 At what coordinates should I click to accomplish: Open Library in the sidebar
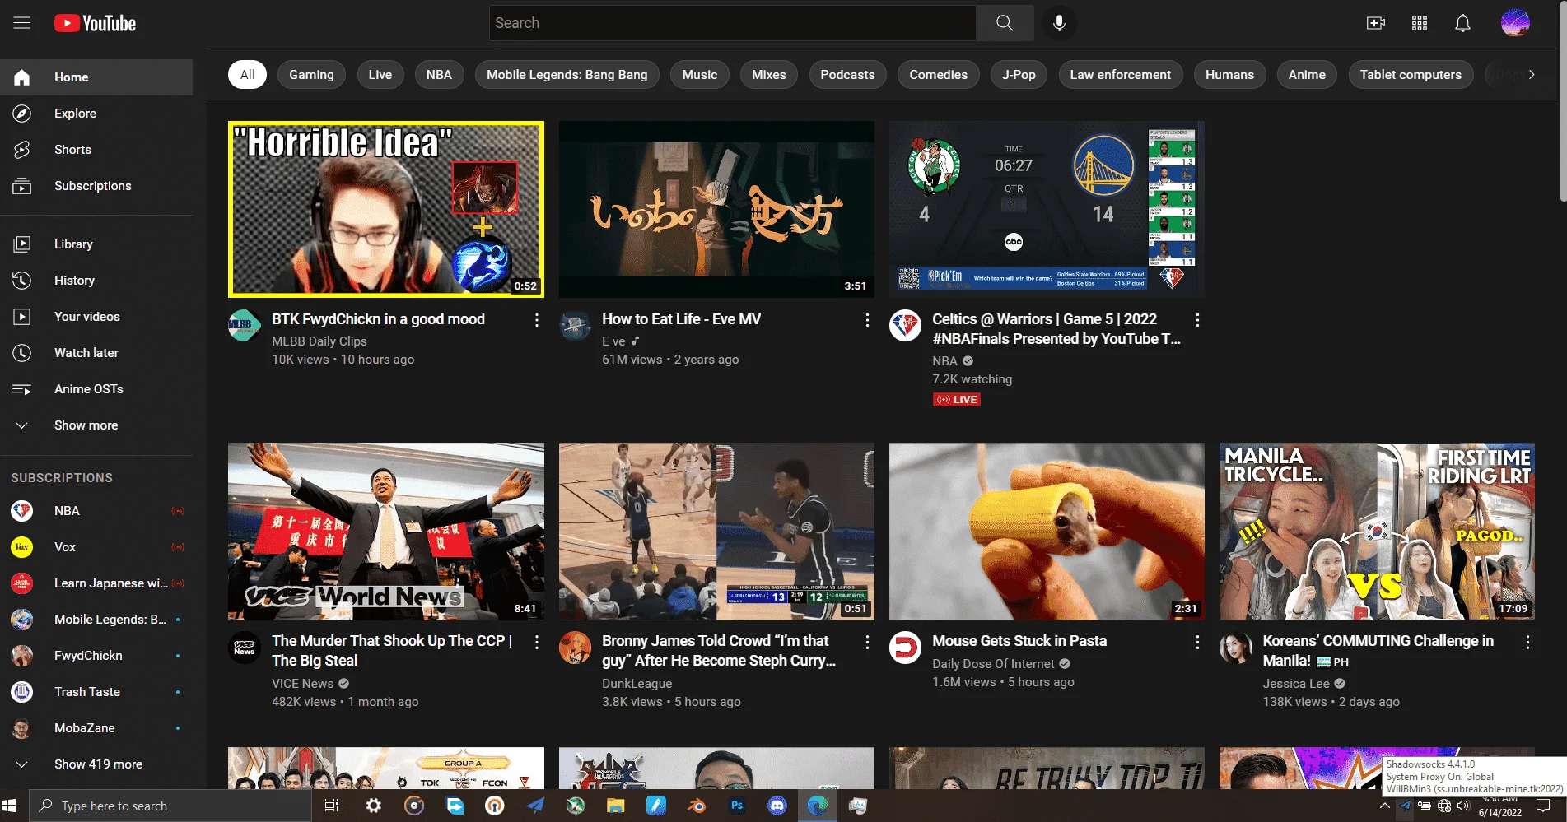click(96, 244)
